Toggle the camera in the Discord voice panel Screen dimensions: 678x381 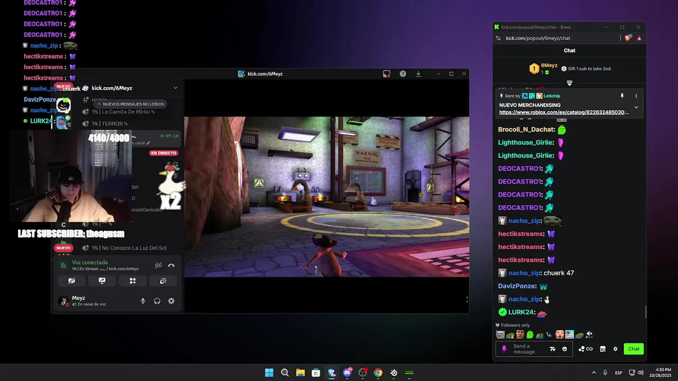[72, 280]
